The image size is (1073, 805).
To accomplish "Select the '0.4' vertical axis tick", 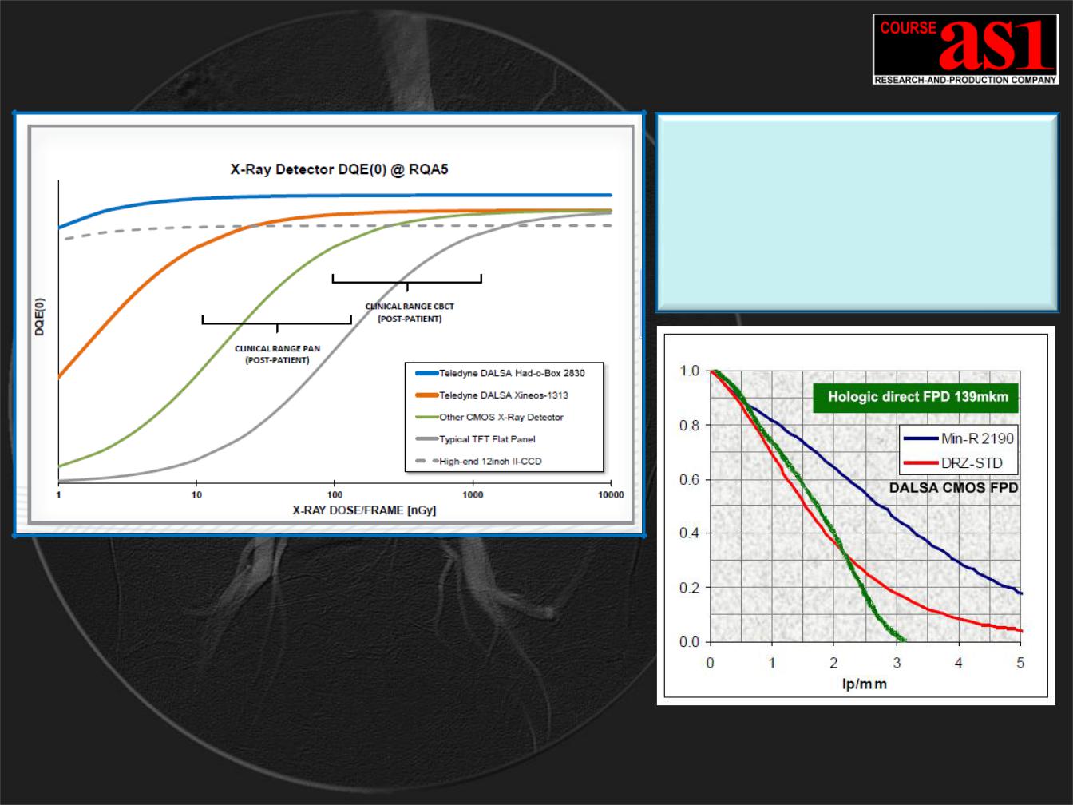I will pos(689,533).
